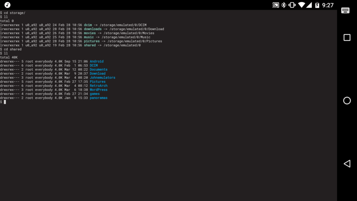This screenshot has width=357, height=201.
Task: Tap the Wi-Fi signal status icon
Action: tap(302, 5)
